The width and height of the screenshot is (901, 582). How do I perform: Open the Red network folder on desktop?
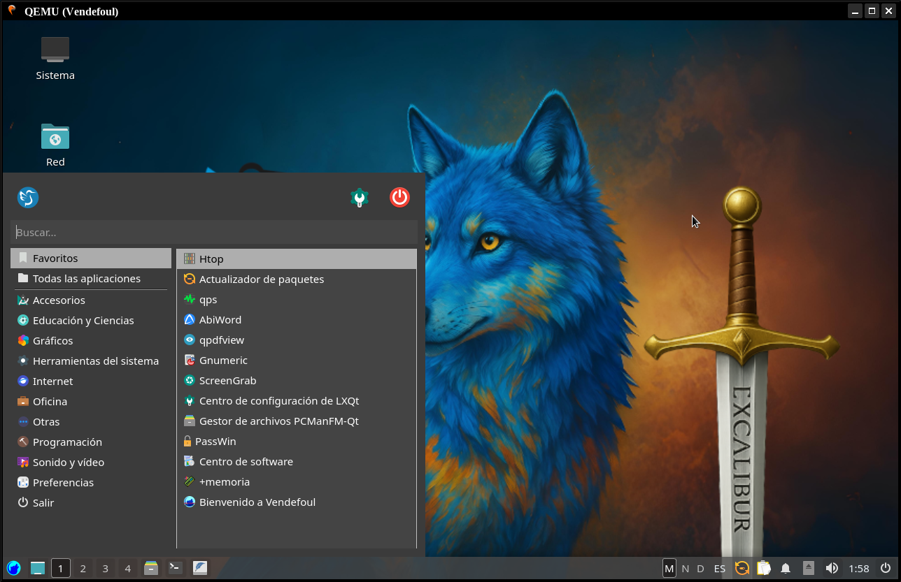pos(55,145)
